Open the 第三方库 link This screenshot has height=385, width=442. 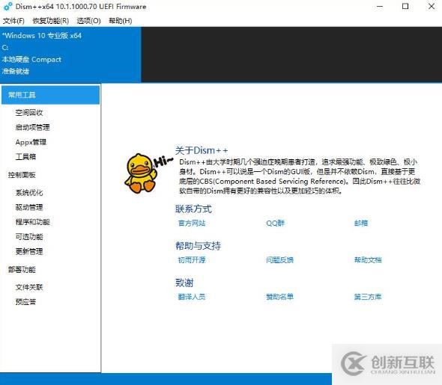pyautogui.click(x=368, y=297)
